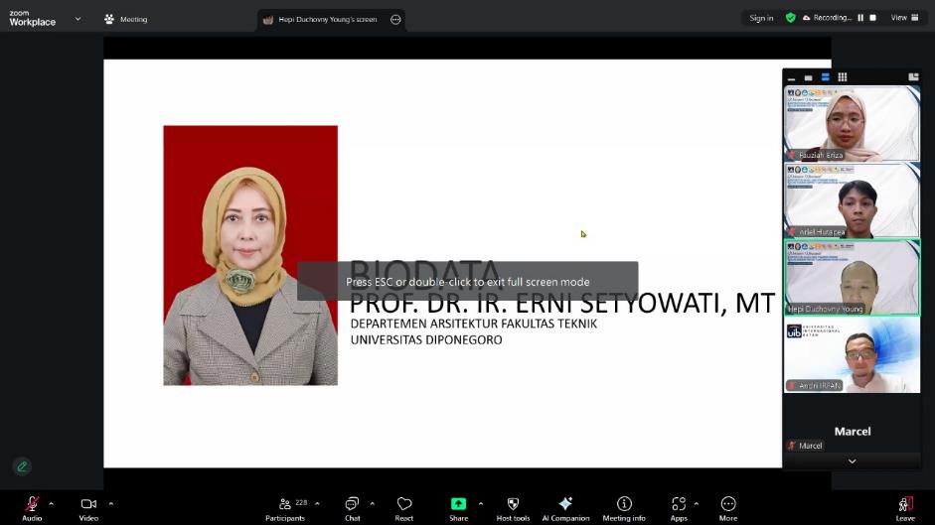Open the View layout menu
Image resolution: width=935 pixels, height=525 pixels.
point(903,18)
